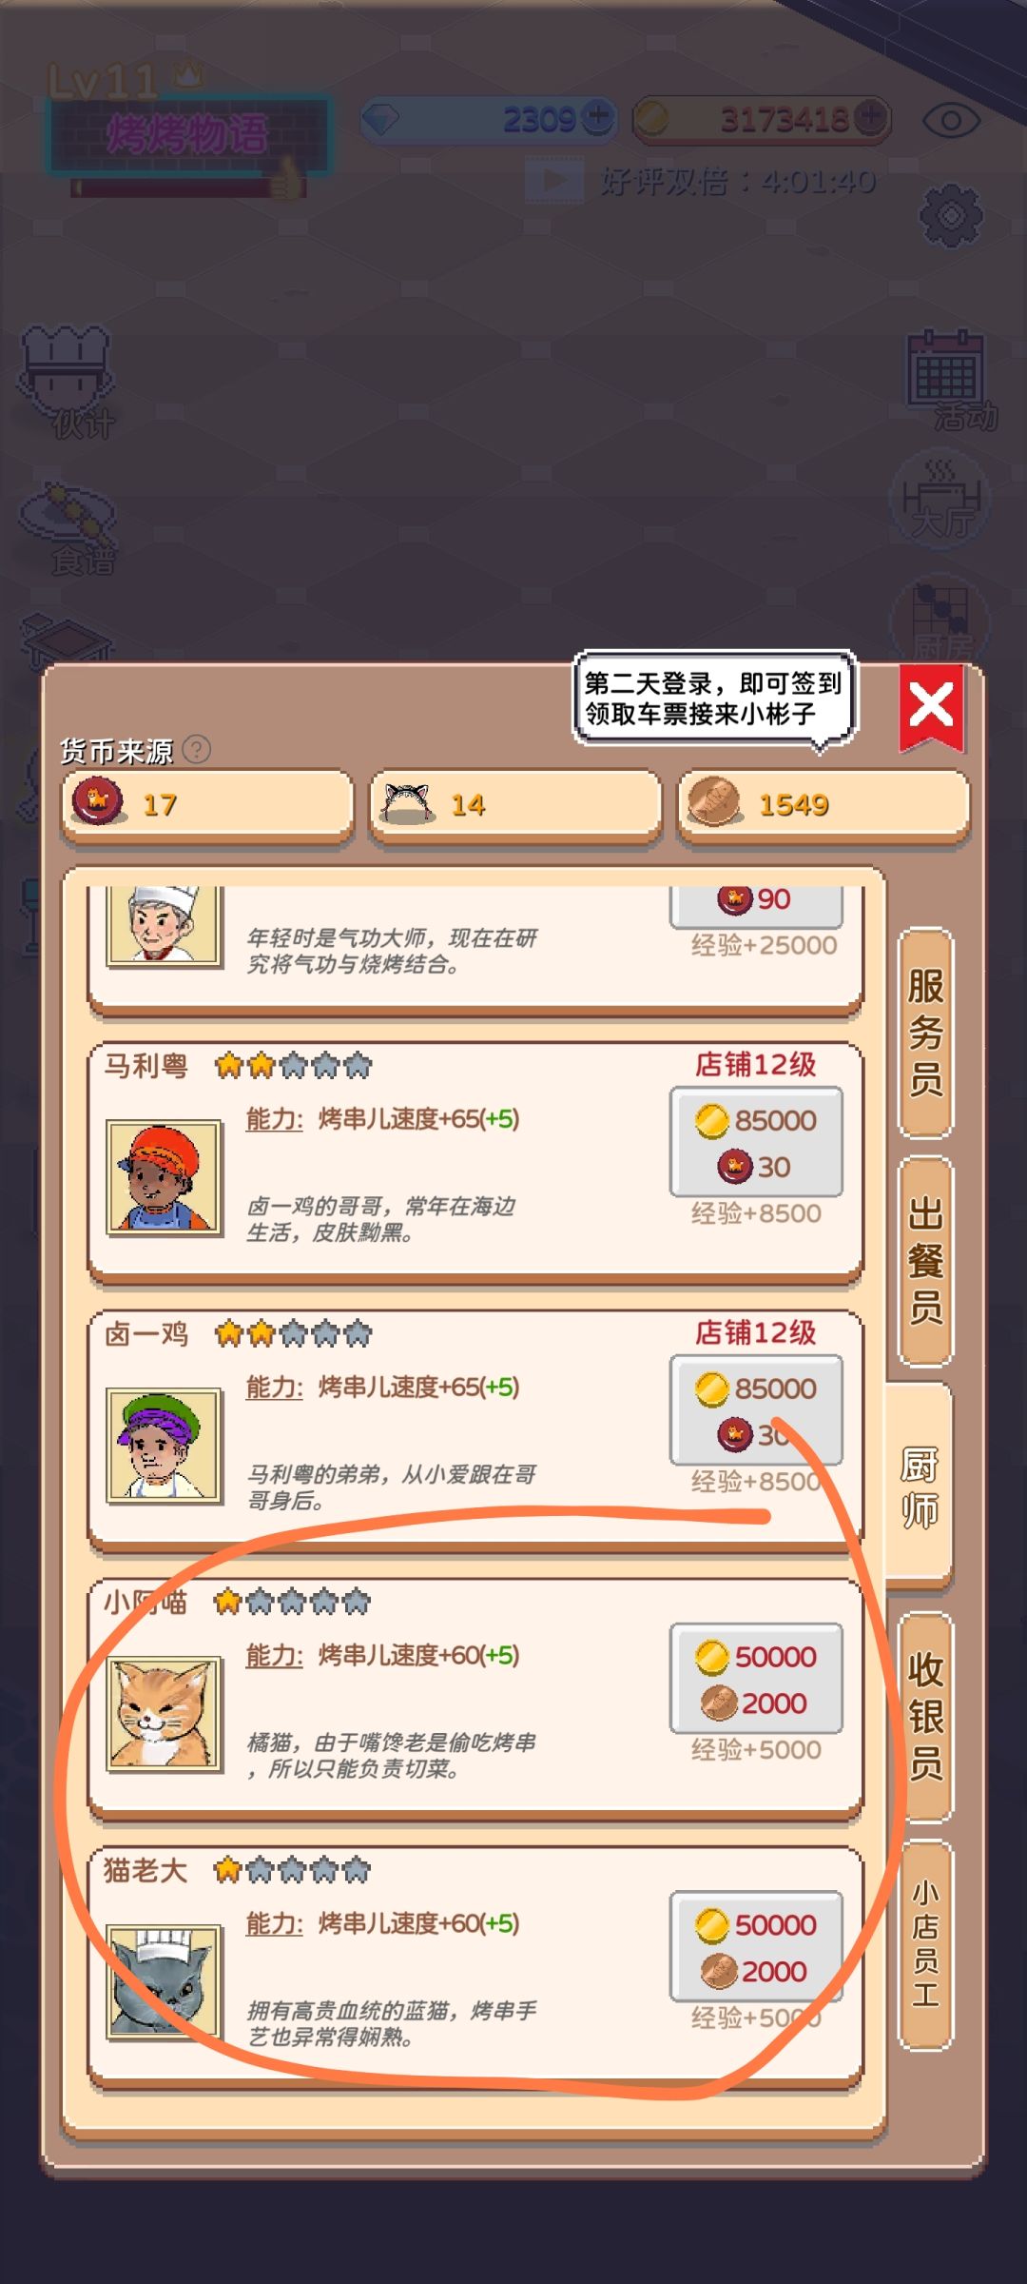The width and height of the screenshot is (1027, 2284).
Task: Tap 马利粤's 85000 hire button
Action: [756, 1142]
